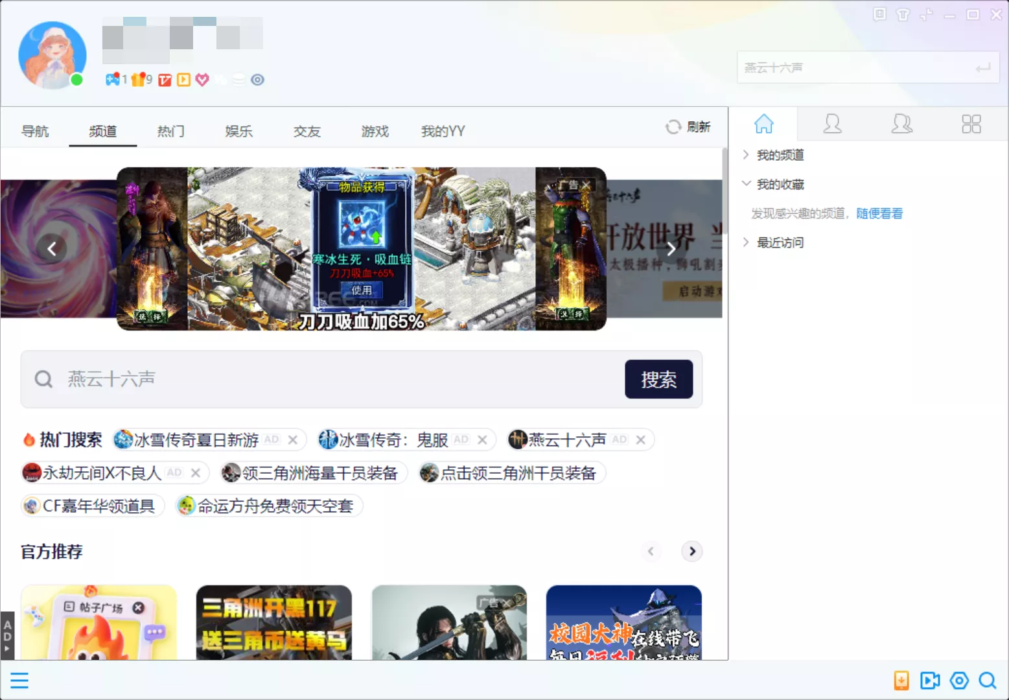Click the orange play-button badge icon
This screenshot has height=700, width=1009.
[184, 80]
